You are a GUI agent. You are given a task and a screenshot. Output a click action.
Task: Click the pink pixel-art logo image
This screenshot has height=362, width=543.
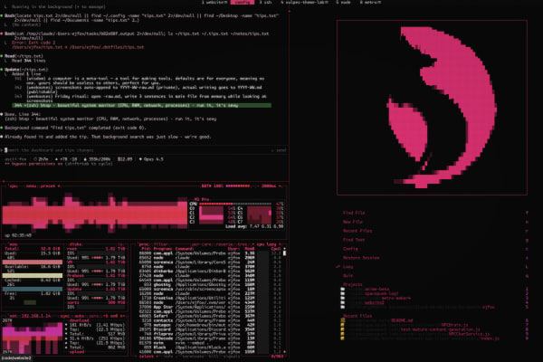click(x=432, y=108)
